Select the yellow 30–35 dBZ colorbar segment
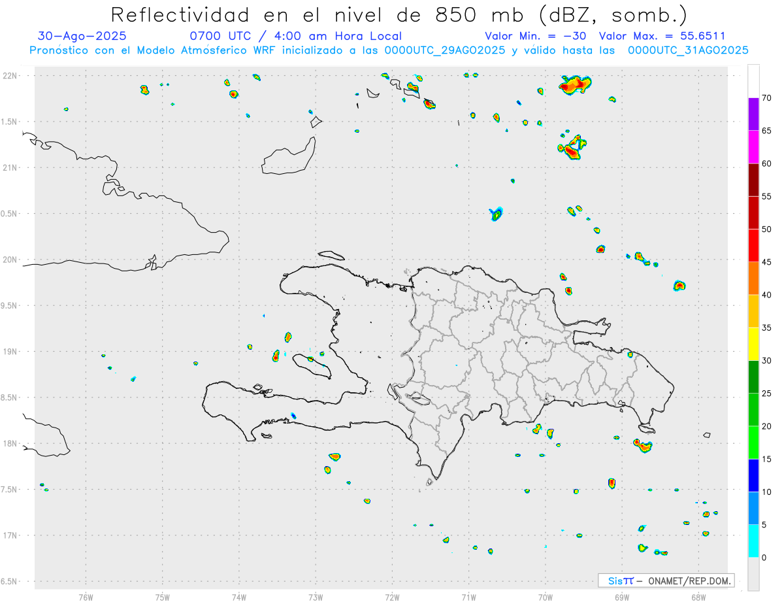This screenshot has height=606, width=784. 753,344
